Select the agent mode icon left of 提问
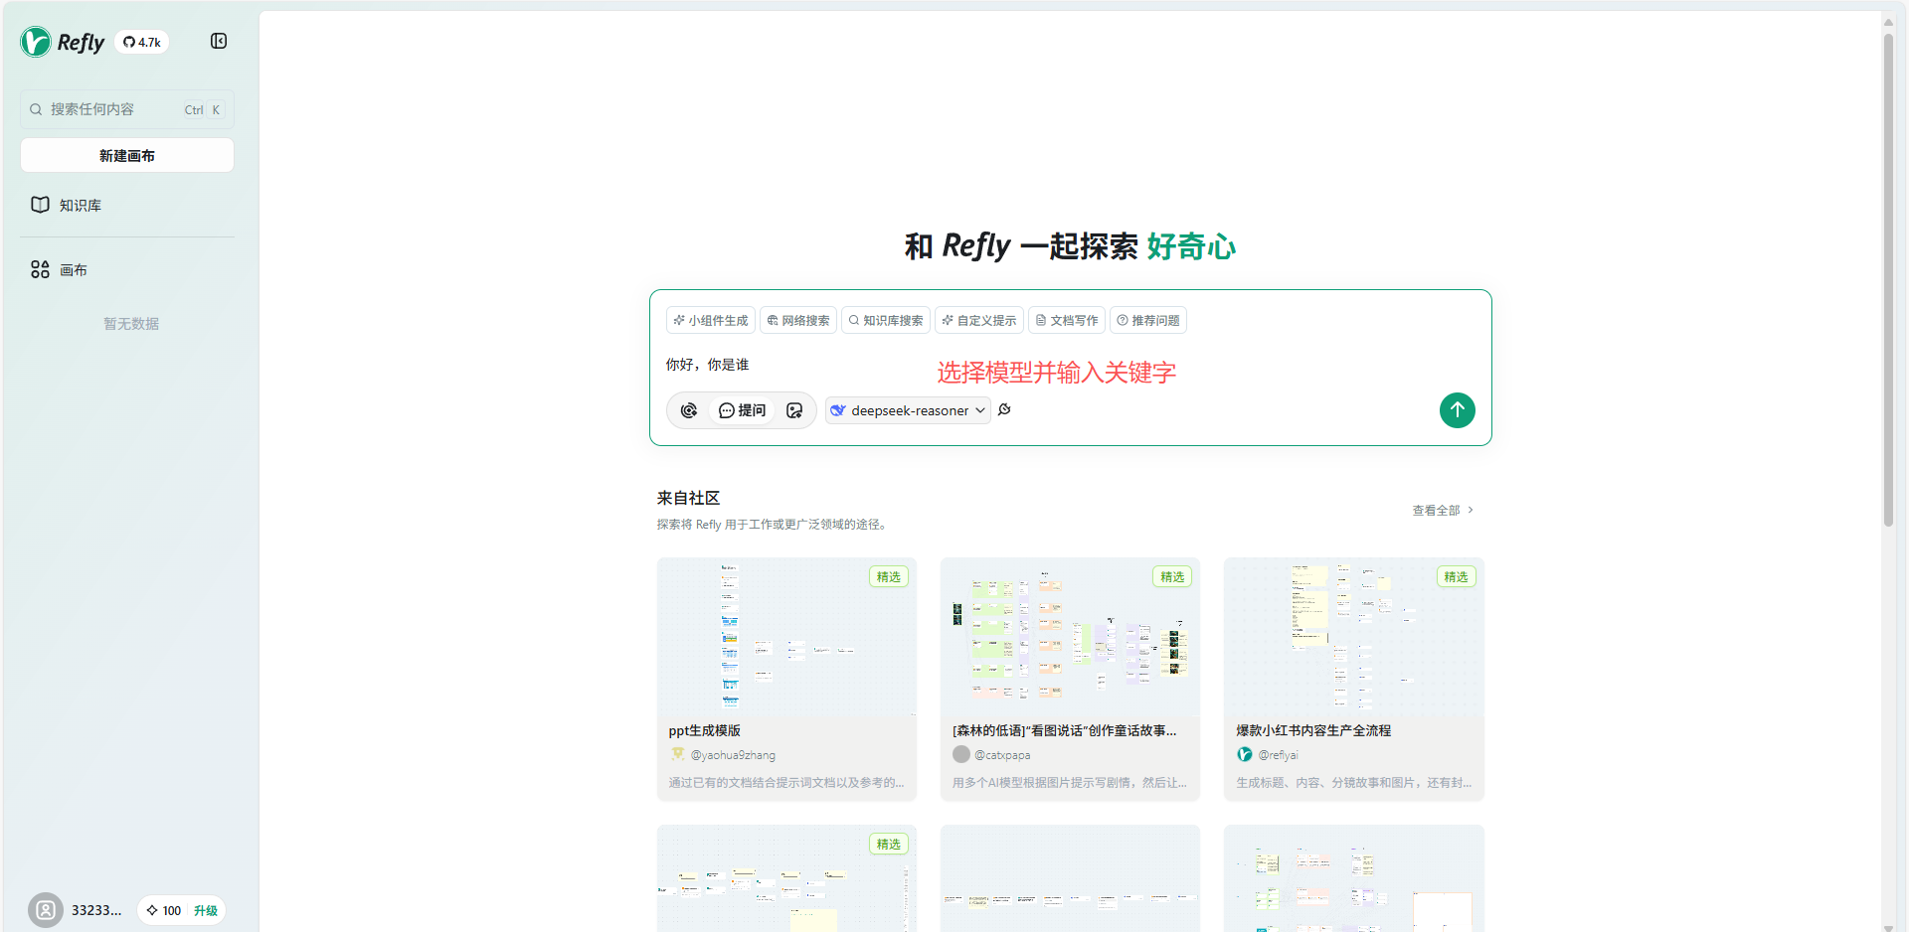The image size is (1909, 932). [x=689, y=410]
